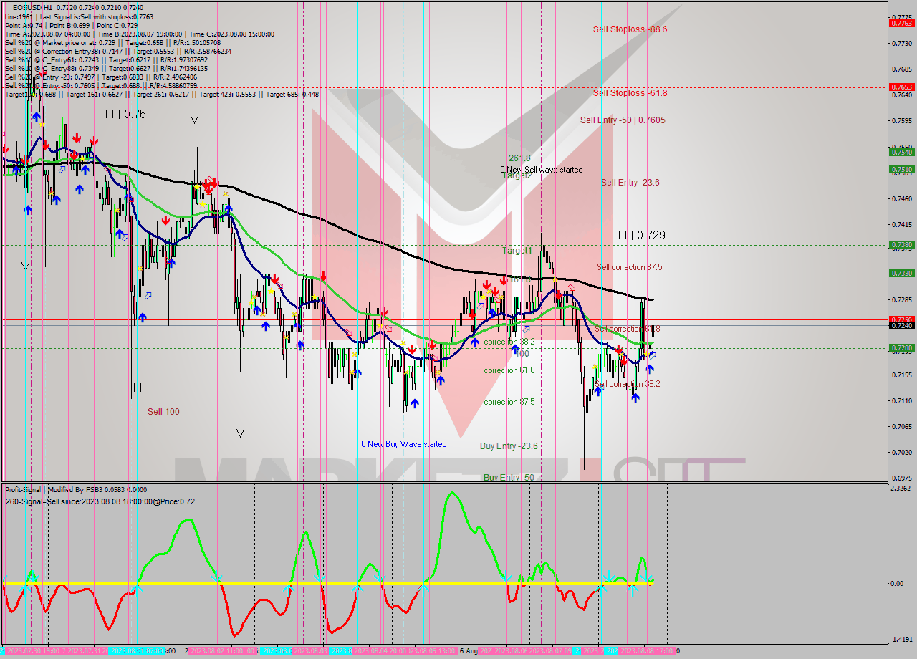This screenshot has height=659, width=917.
Task: Click the 'Correction Entry38: 0.7147' line
Action: (117, 51)
